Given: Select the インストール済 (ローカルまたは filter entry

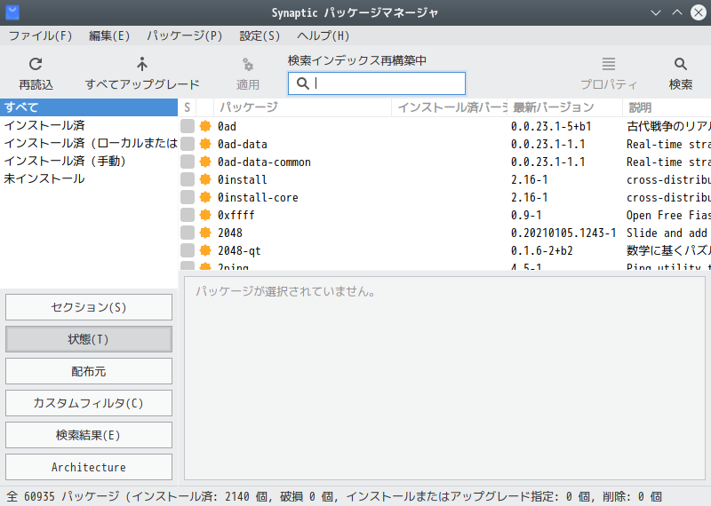Looking at the screenshot, I should coord(89,143).
